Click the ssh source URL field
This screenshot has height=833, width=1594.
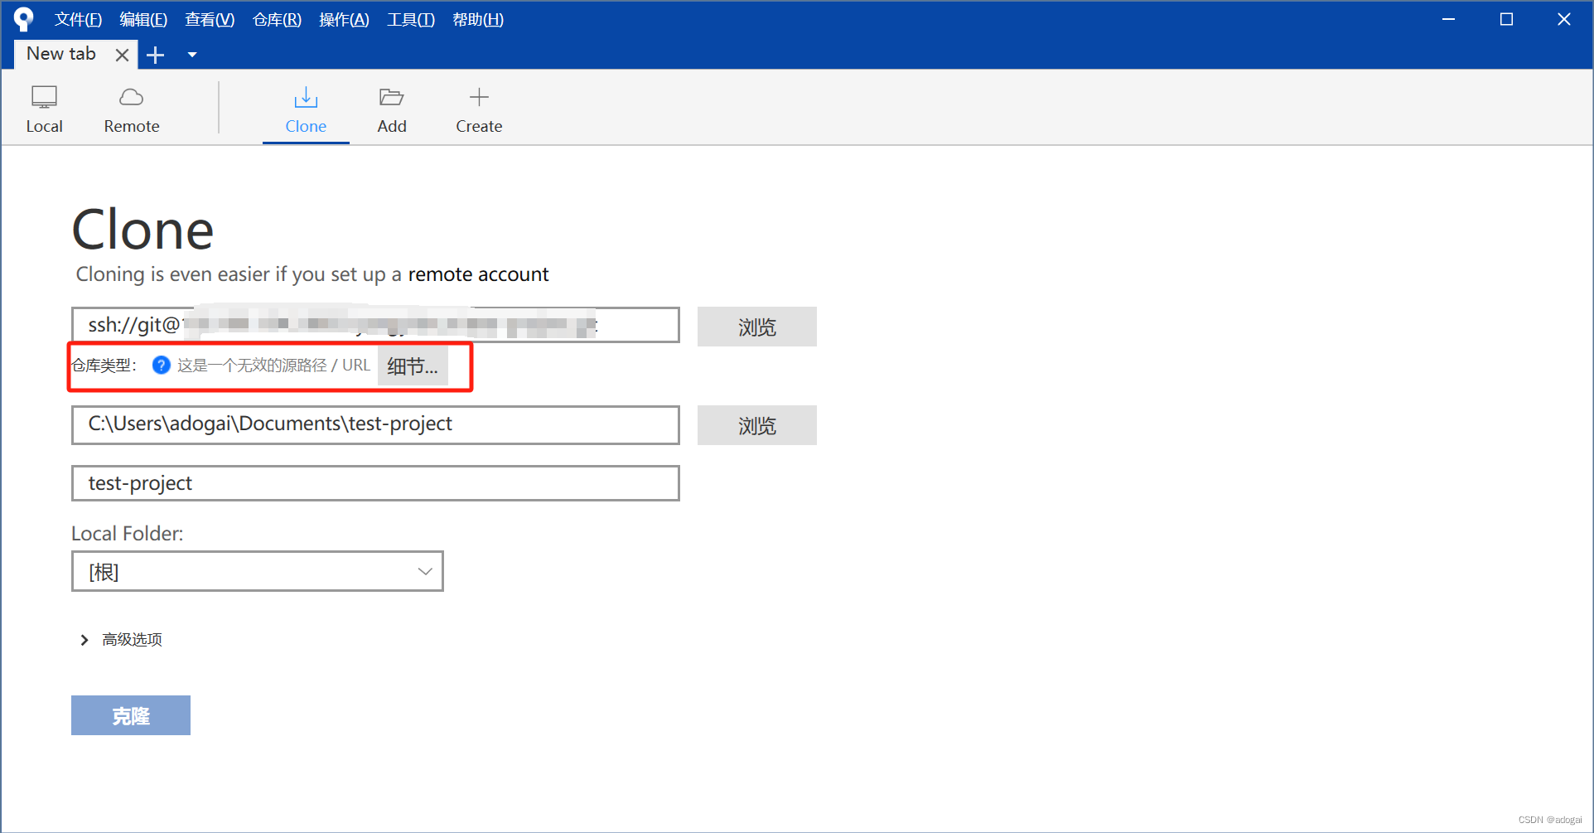(375, 325)
